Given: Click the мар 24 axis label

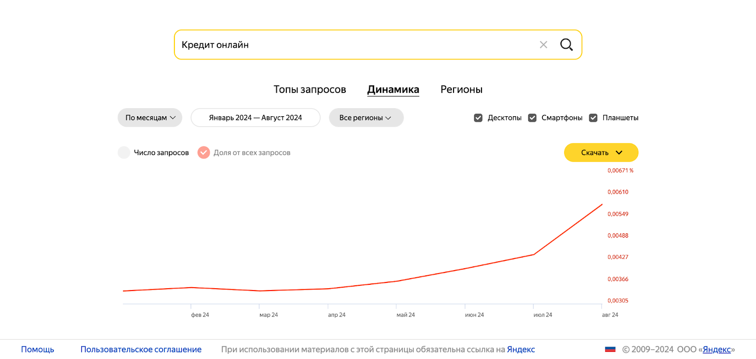Looking at the screenshot, I should [268, 315].
